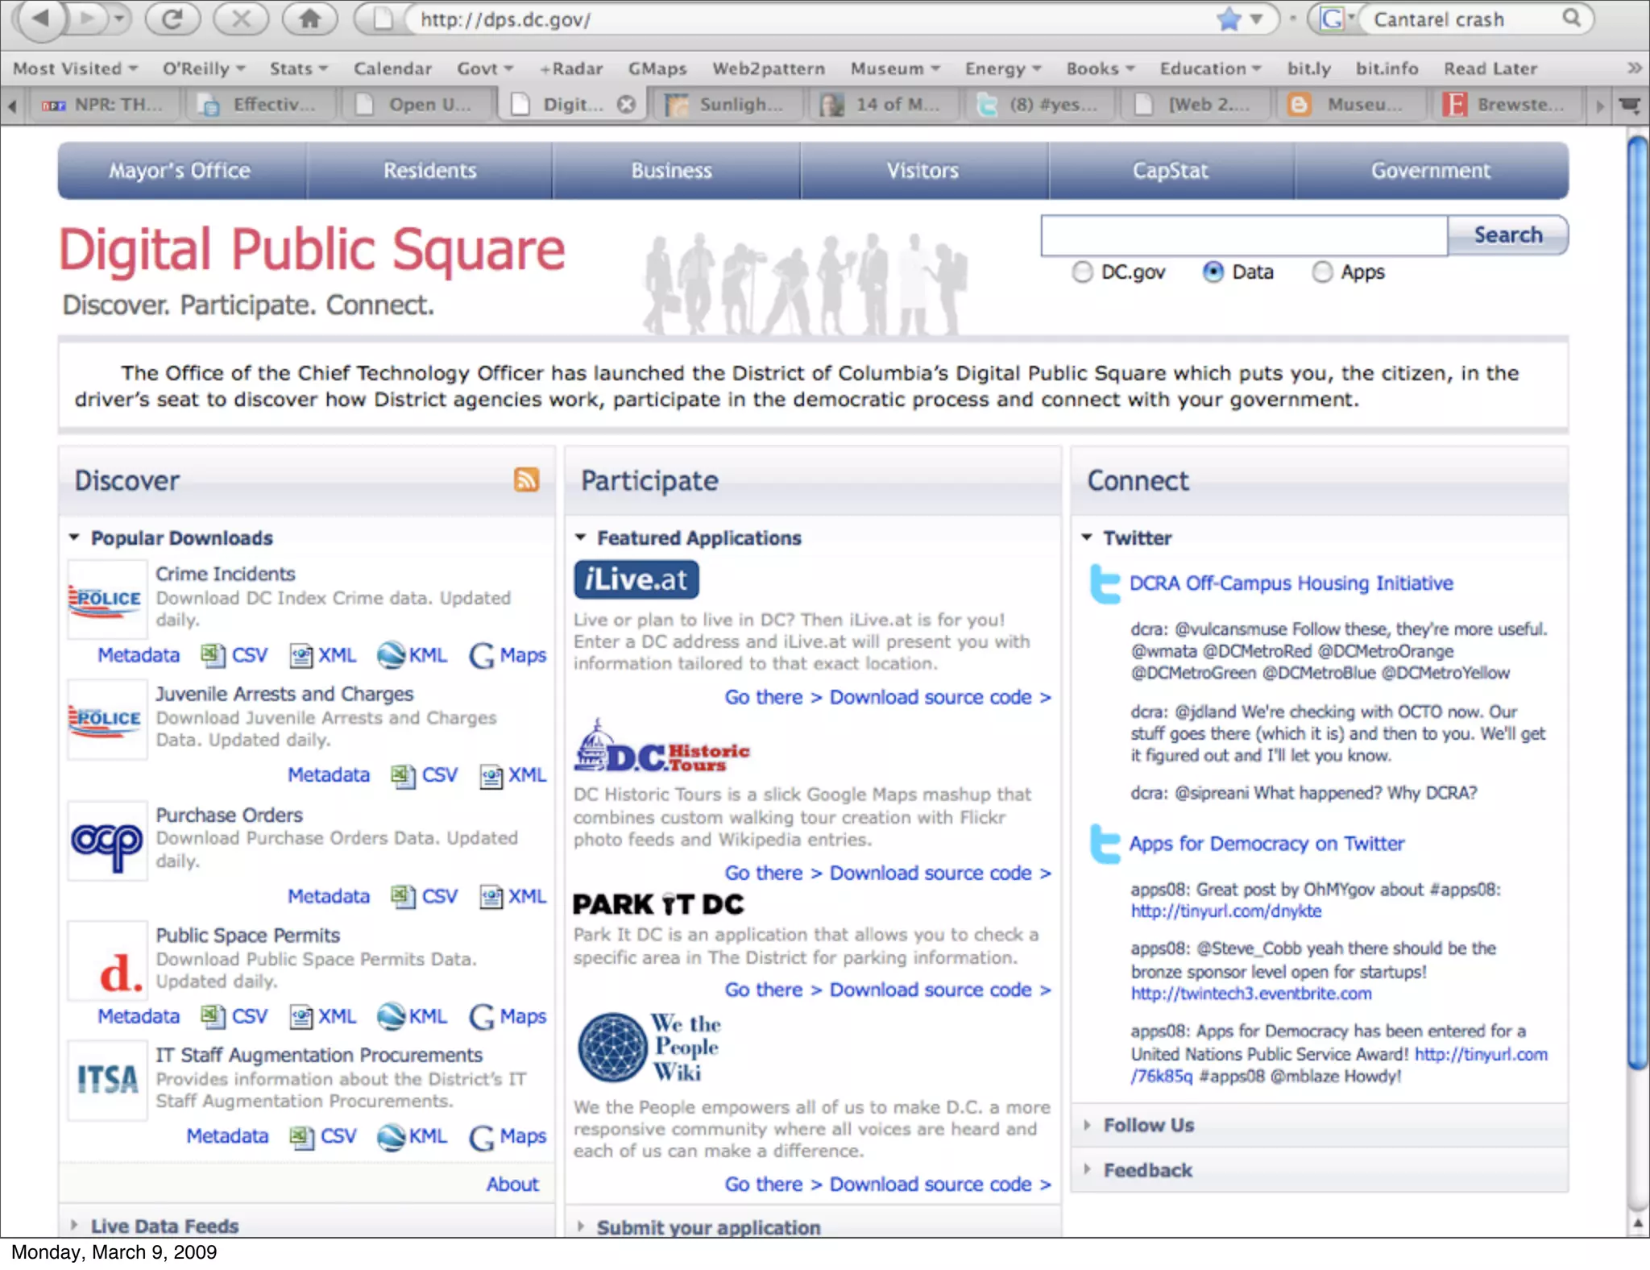
Task: Click the KML globe icon for Crime Incidents
Action: click(392, 655)
